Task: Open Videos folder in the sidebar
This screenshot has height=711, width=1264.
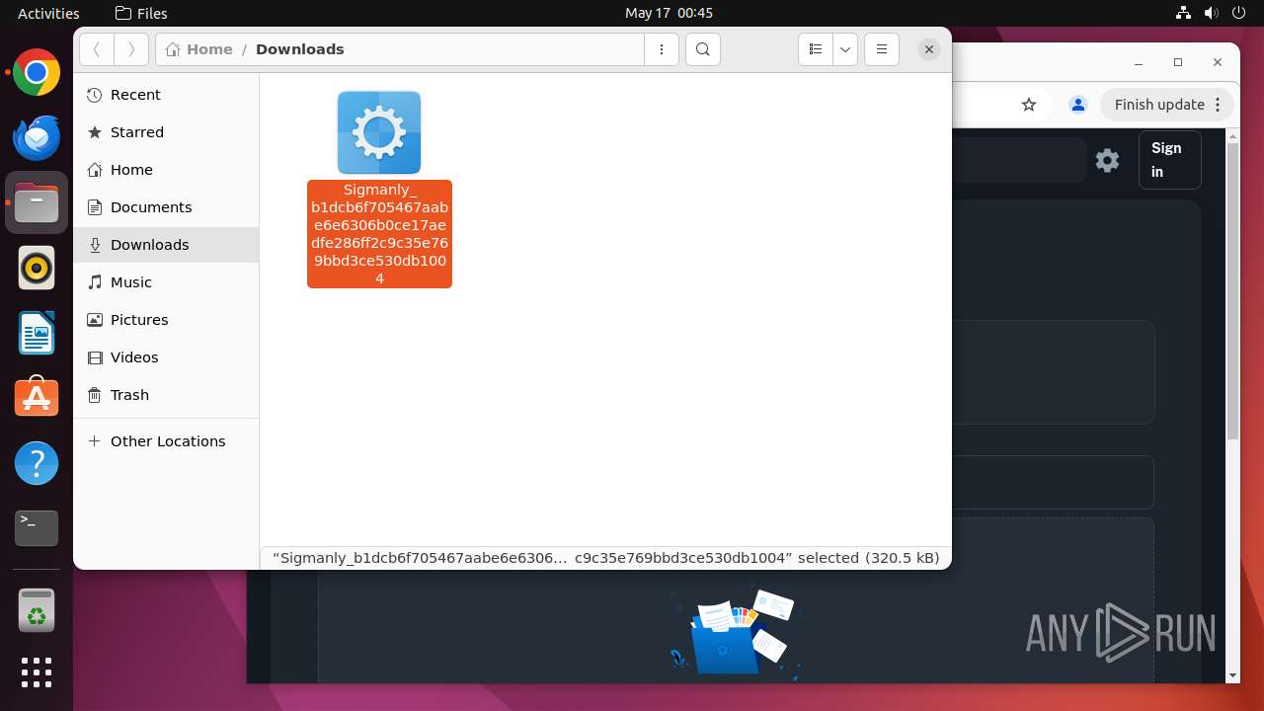Action: [x=166, y=357]
